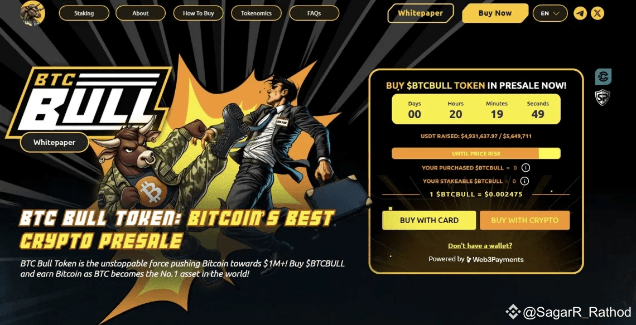Image resolution: width=636 pixels, height=325 pixels.
Task: Open the How To Buy page
Action: click(199, 13)
